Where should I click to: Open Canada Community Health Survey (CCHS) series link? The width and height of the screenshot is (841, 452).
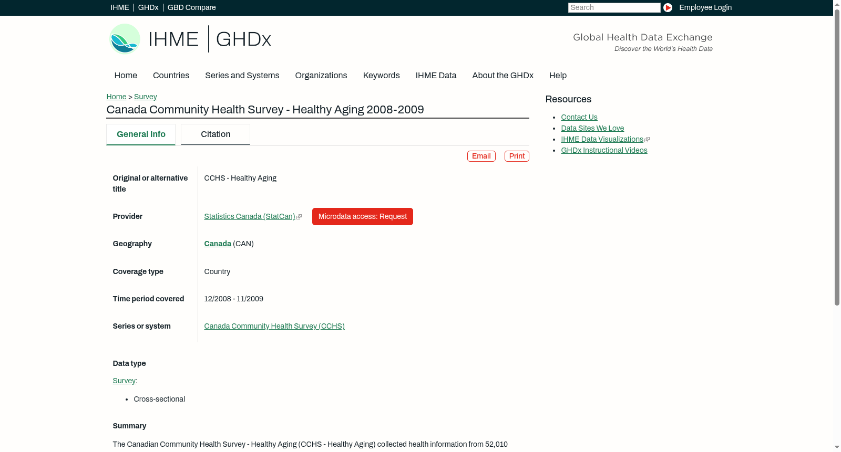[274, 326]
